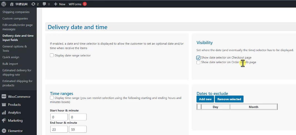Toggle the Display time range checkbox
Image resolution: width=296 pixels, height=135 pixels.
pos(52,98)
